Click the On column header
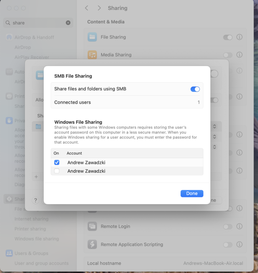Screen dimensions: 258x273 tap(56, 153)
